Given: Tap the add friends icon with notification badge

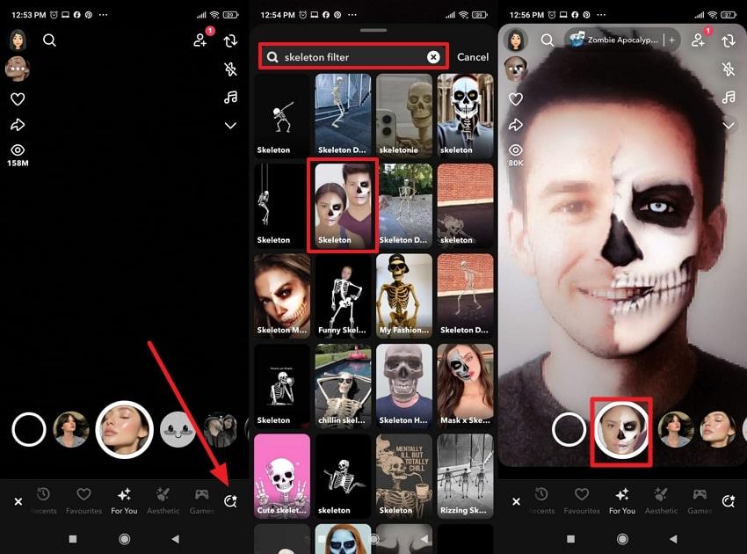Looking at the screenshot, I should coord(199,42).
